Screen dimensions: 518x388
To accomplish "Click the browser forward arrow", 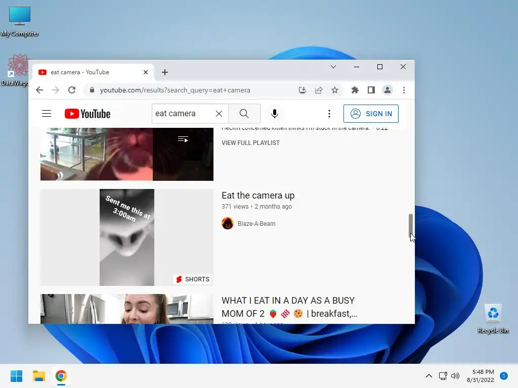I will pos(56,90).
